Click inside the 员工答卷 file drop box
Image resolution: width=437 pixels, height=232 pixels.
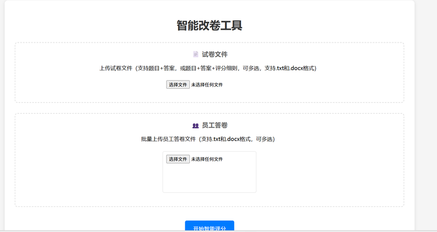point(210,172)
